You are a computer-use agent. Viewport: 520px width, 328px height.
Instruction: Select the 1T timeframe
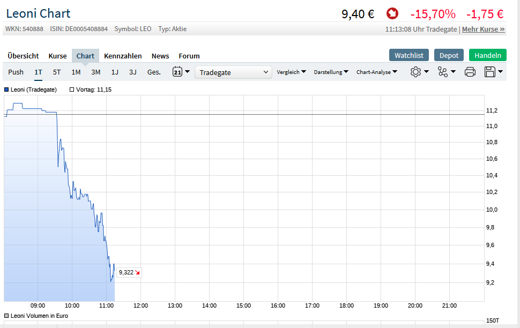tap(38, 72)
